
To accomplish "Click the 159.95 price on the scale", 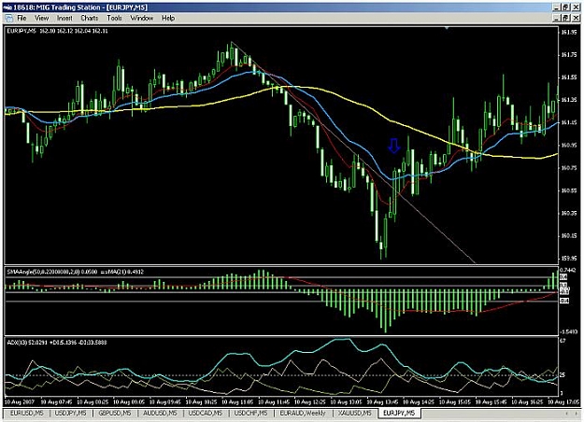I will click(568, 259).
